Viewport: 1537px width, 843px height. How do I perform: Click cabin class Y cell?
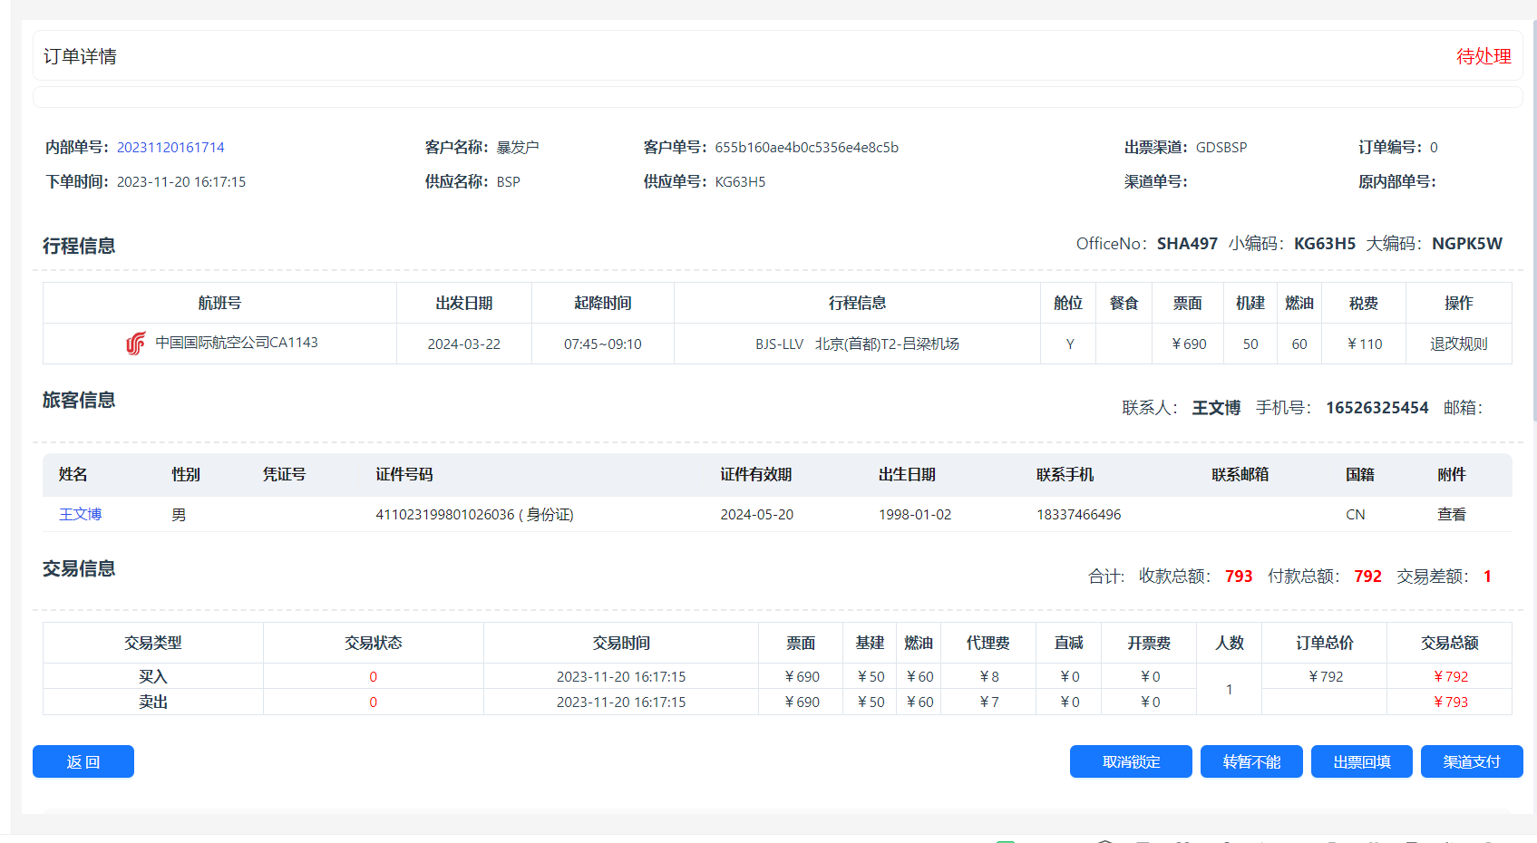pyautogui.click(x=1070, y=344)
